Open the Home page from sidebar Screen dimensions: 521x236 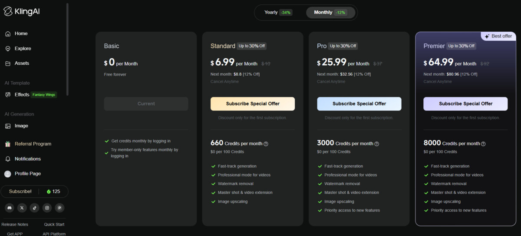point(21,33)
